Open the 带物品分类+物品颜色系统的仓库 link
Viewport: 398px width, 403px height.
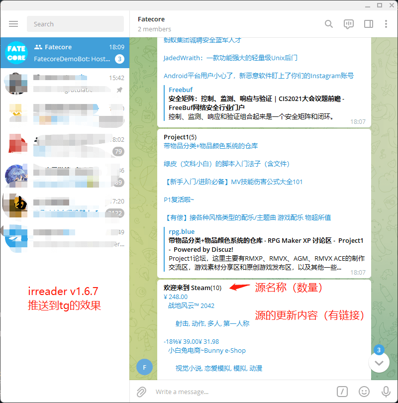[x=210, y=146]
